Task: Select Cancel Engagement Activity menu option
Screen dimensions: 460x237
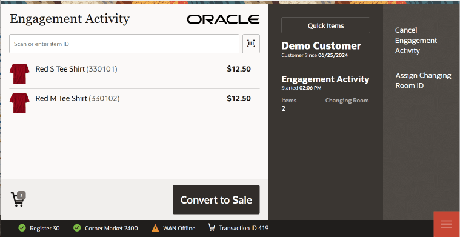Action: (x=416, y=40)
